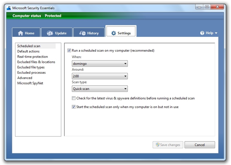
Task: Uncheck start scan only when computer not in use
Action: click(74, 107)
